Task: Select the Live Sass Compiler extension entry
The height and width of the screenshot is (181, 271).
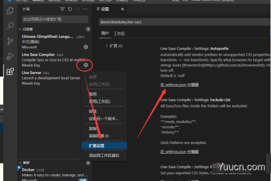Action: tap(55, 60)
